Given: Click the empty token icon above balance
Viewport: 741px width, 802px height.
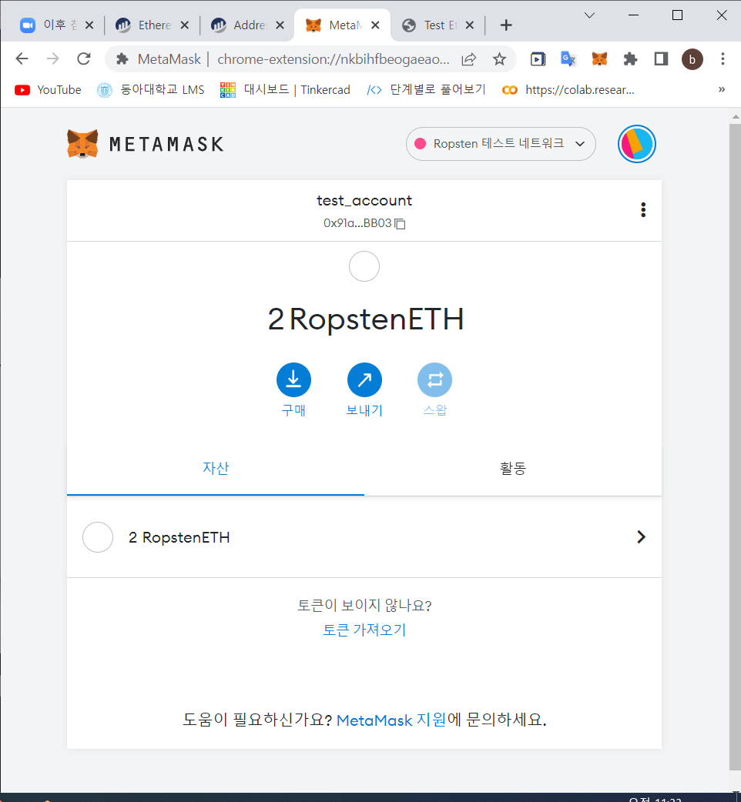Looking at the screenshot, I should coord(364,266).
